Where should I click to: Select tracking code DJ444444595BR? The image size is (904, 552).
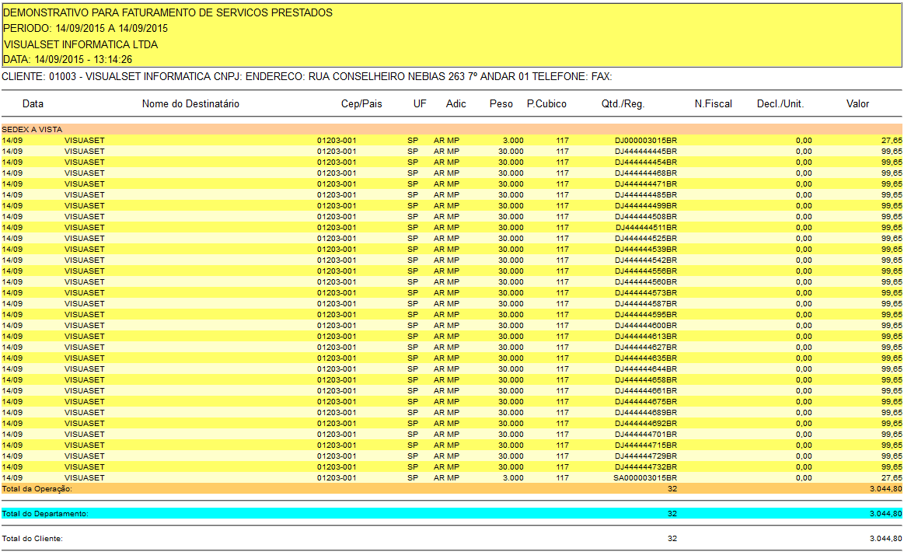tap(646, 314)
